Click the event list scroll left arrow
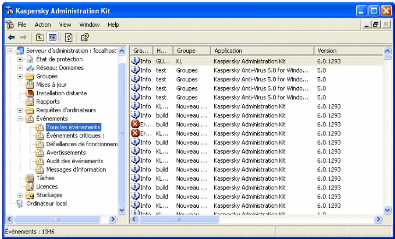 click(x=134, y=219)
